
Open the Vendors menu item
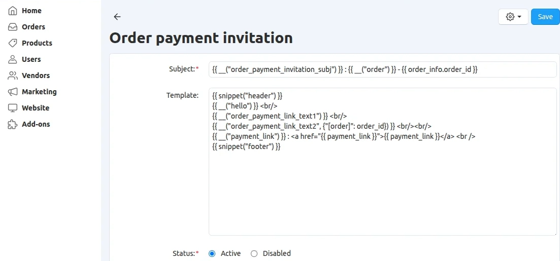point(36,76)
